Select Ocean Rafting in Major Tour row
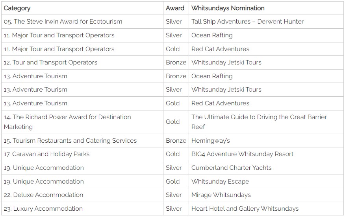This screenshot has height=217, width=345. click(212, 35)
